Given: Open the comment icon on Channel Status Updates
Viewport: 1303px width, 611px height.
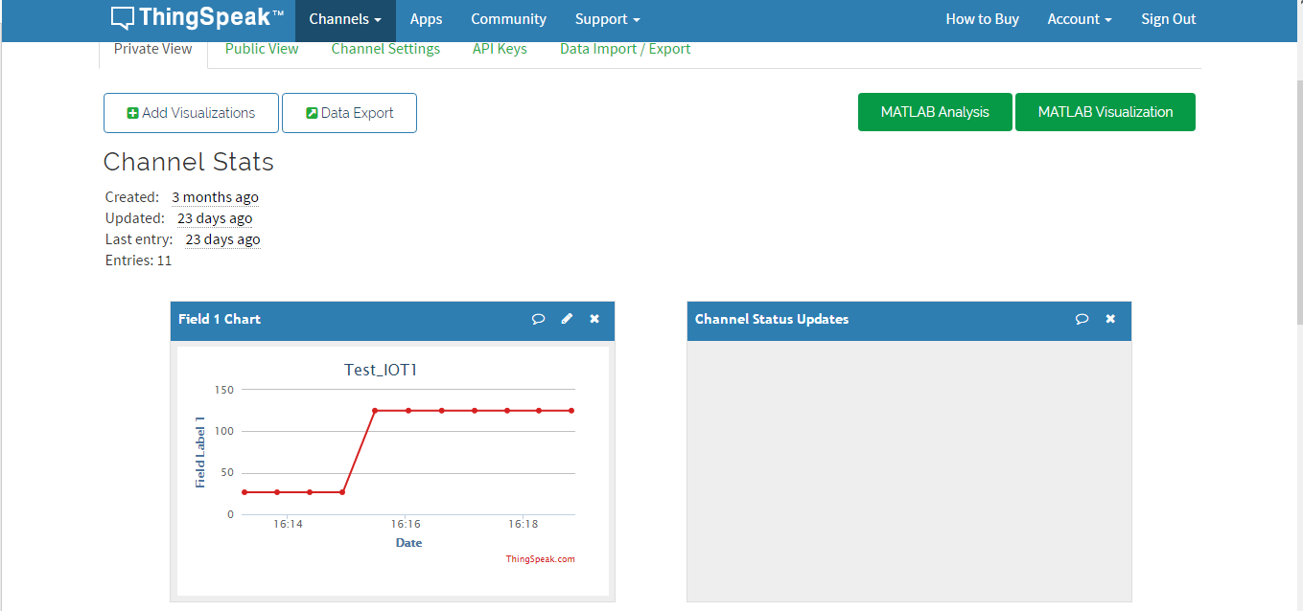Looking at the screenshot, I should [1082, 319].
